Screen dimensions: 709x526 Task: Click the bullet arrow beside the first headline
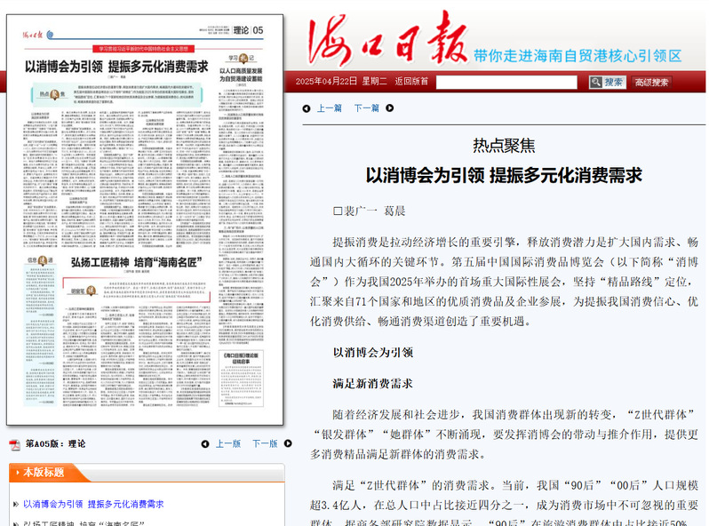point(15,505)
